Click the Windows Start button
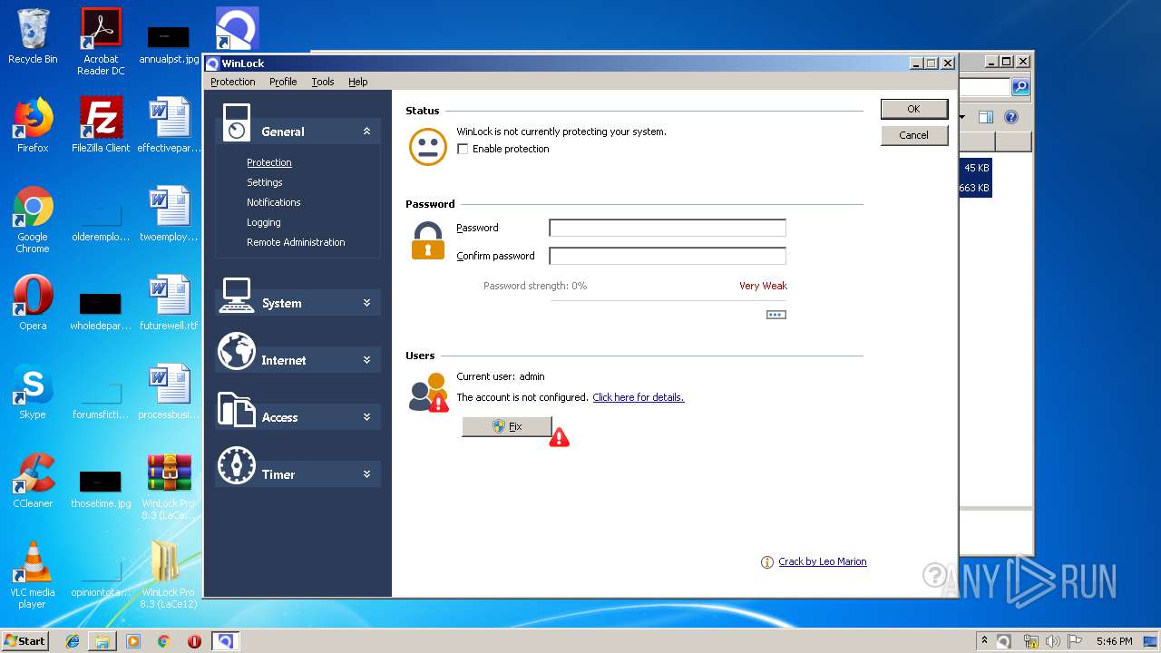Screen dimensions: 1161x653 coord(25,640)
